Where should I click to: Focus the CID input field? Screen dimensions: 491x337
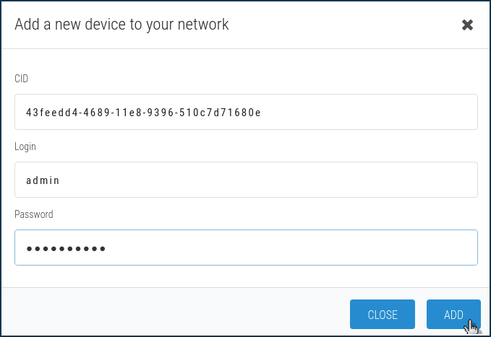246,112
